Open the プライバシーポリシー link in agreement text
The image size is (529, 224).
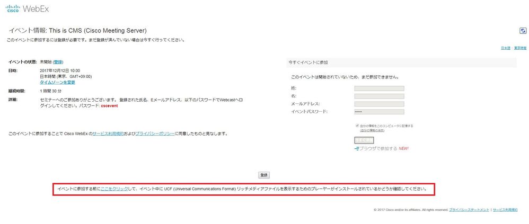point(155,134)
